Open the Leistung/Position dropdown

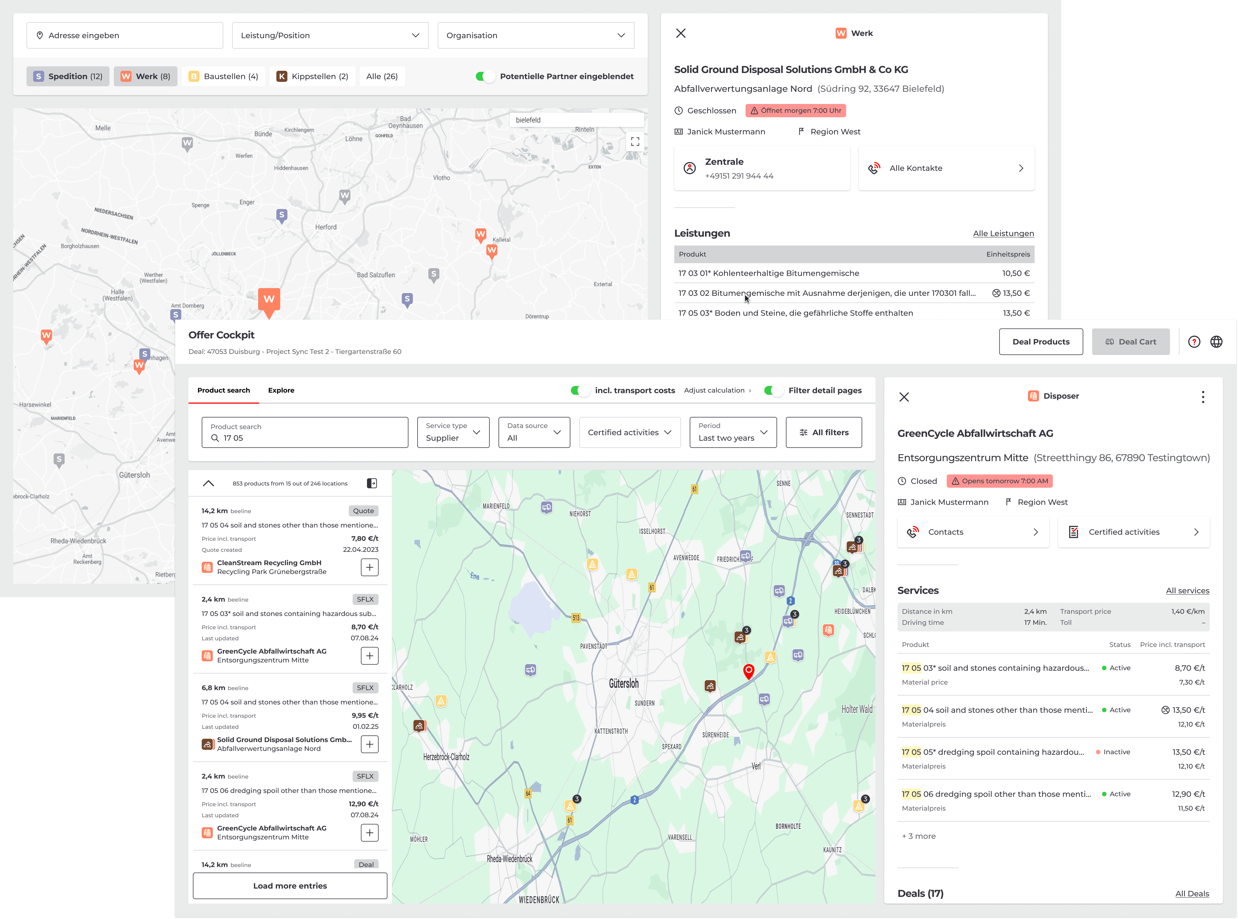(x=330, y=36)
